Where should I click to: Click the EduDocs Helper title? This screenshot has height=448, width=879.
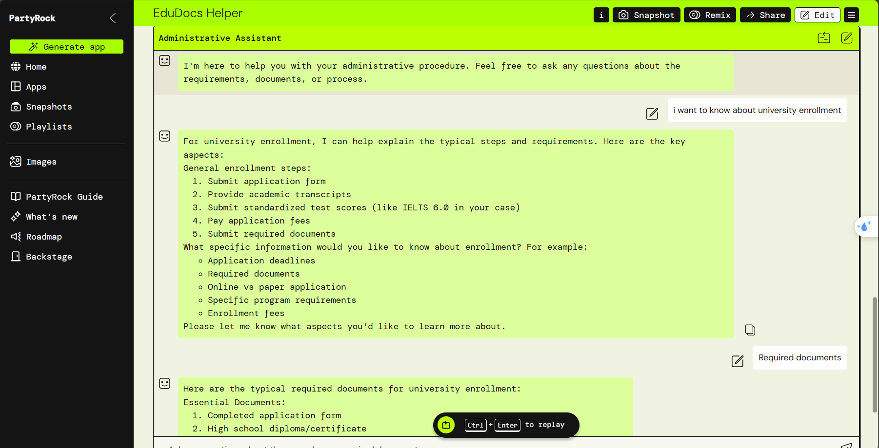coord(198,13)
